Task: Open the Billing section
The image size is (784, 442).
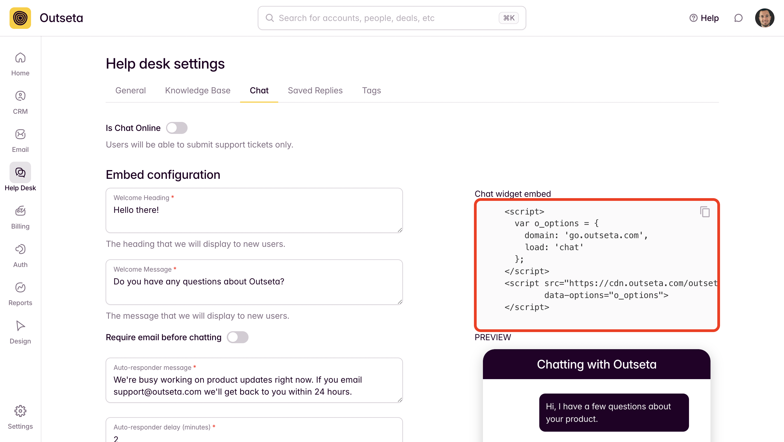Action: [20, 217]
